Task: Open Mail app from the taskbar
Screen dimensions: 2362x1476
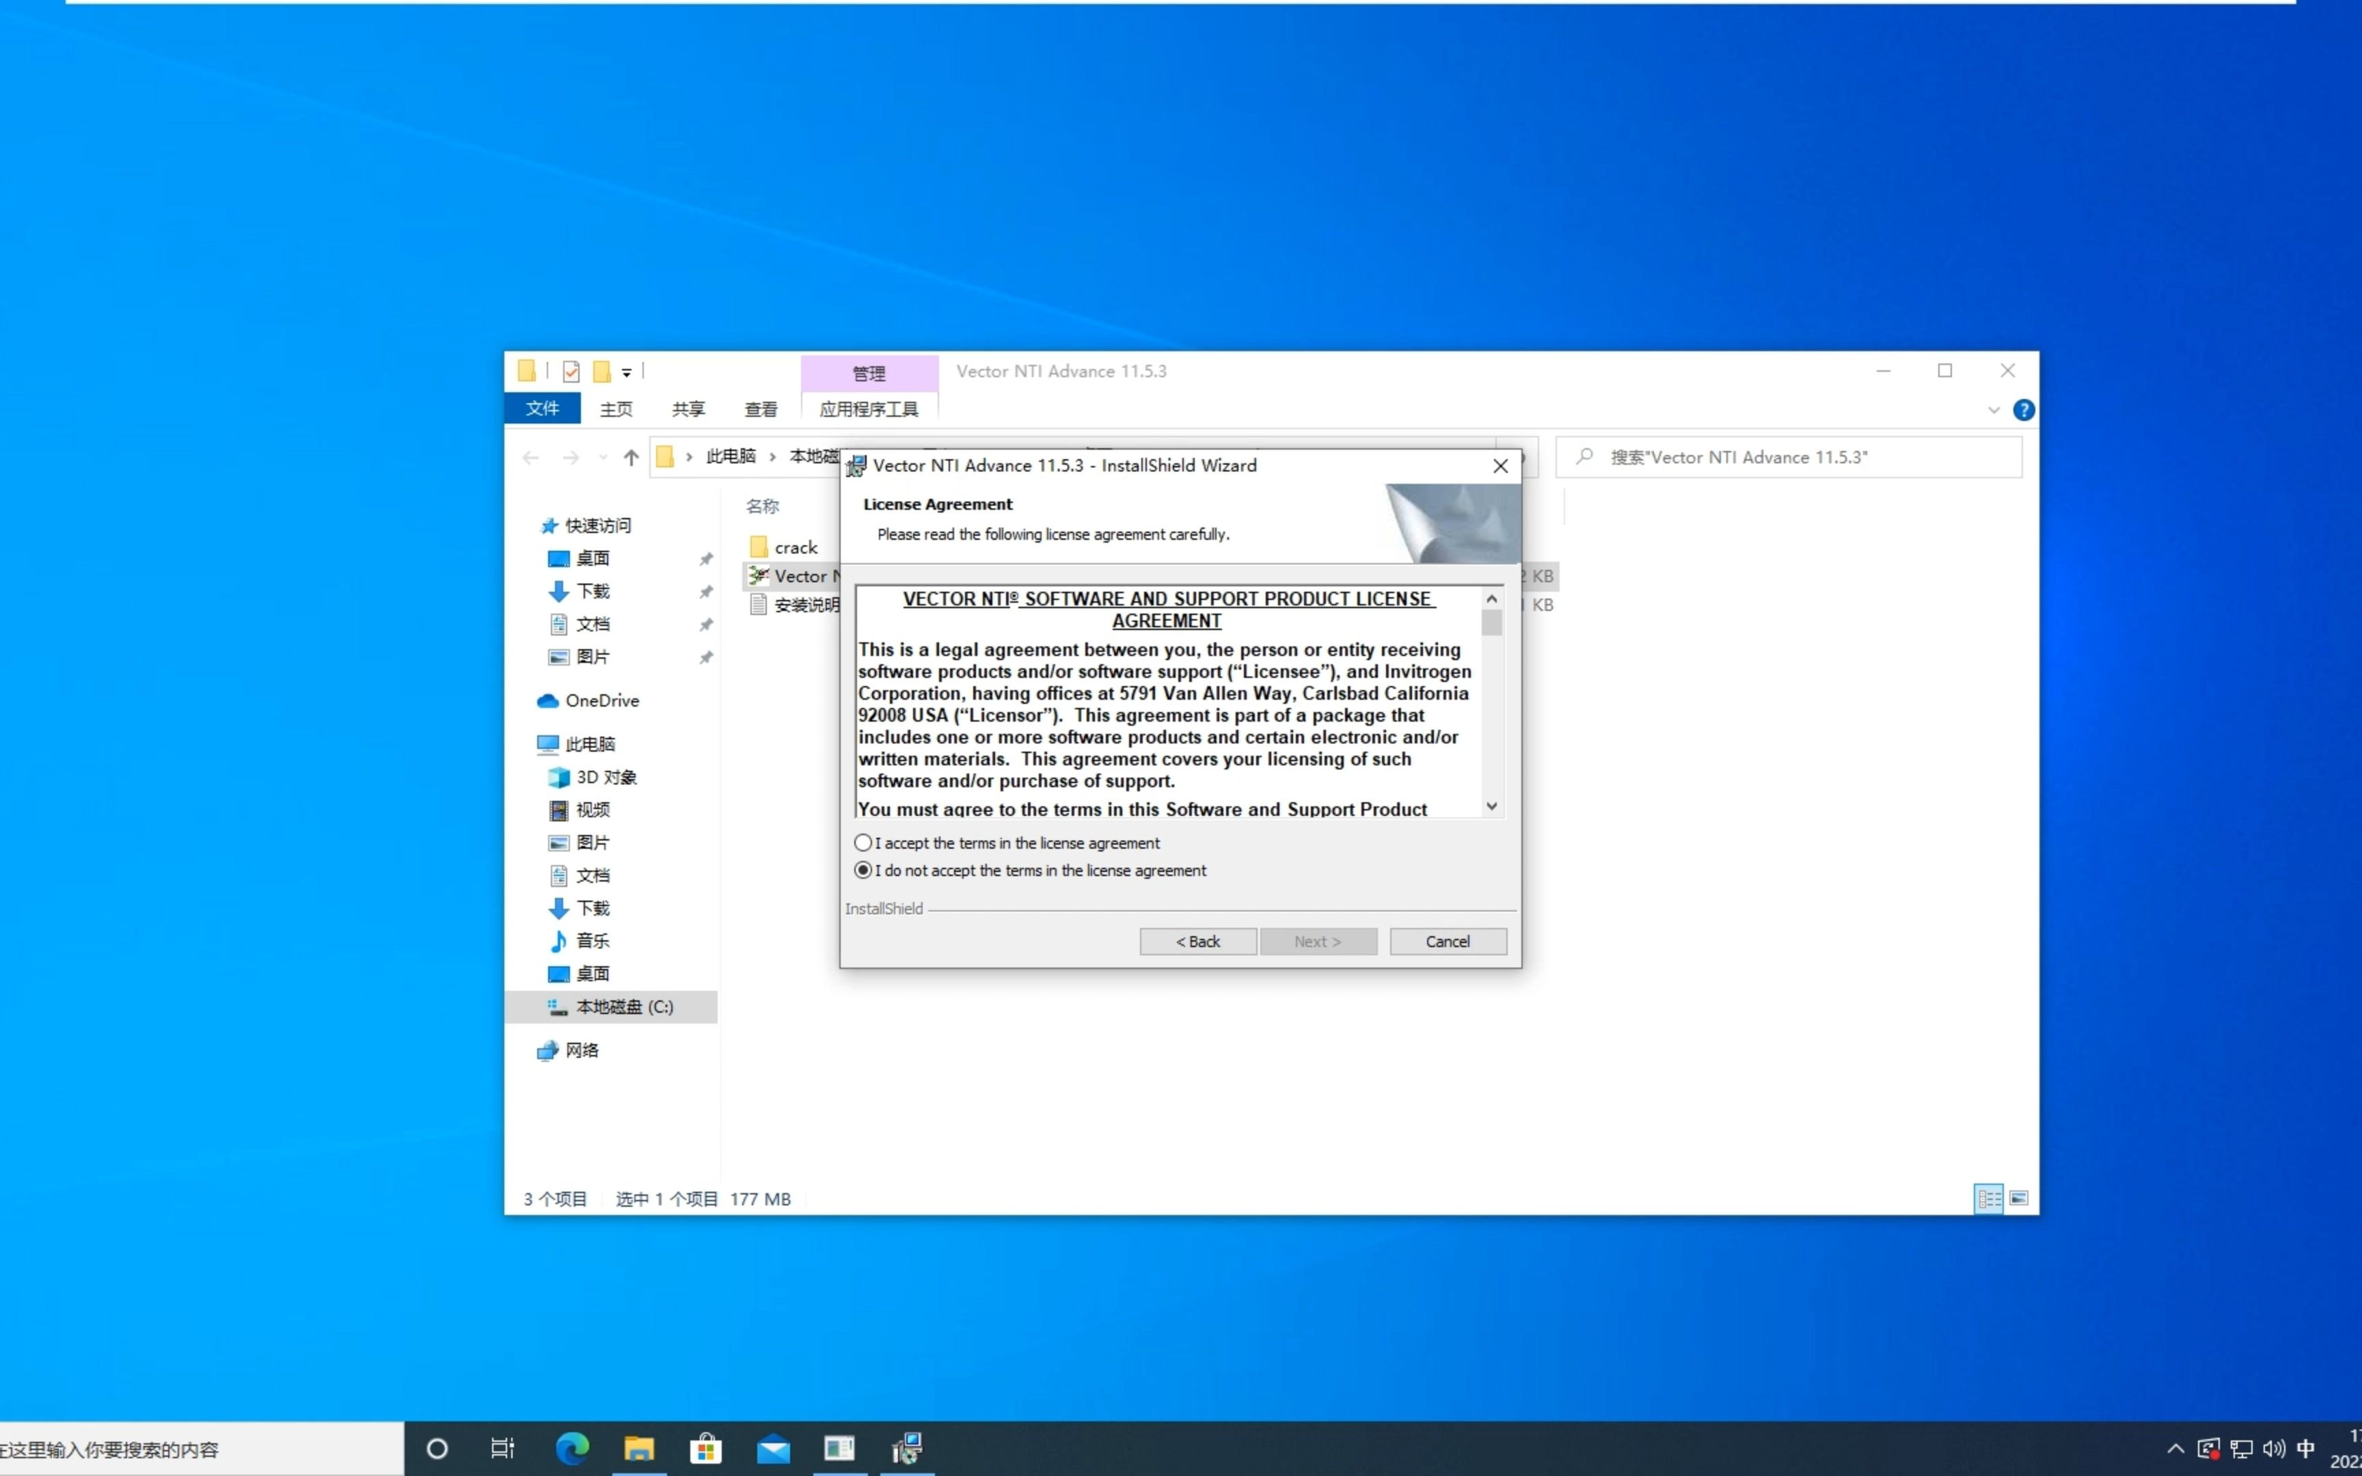Action: coord(773,1449)
